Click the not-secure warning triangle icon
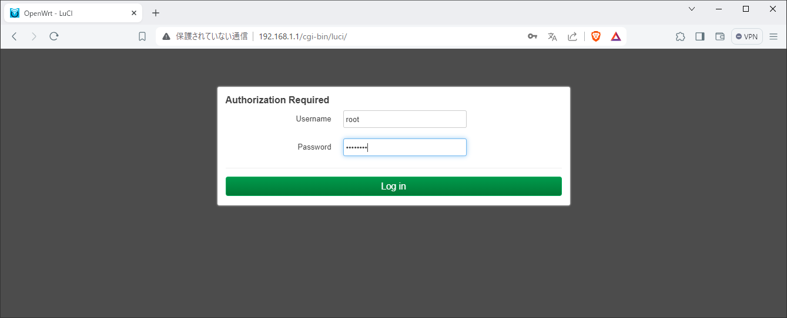This screenshot has width=787, height=318. point(166,36)
